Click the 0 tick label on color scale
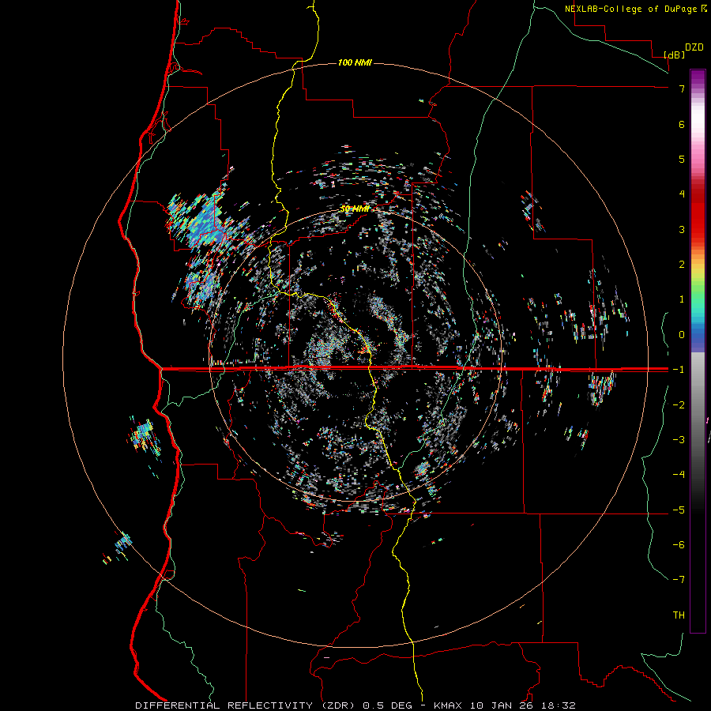Viewport: 711px width, 711px height. tap(682, 334)
